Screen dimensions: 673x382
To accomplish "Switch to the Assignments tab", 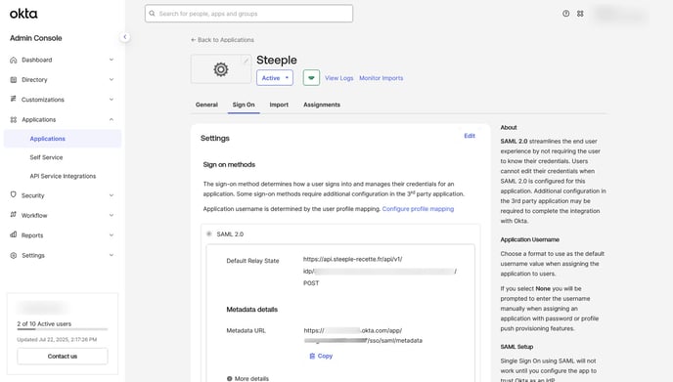I will point(322,105).
